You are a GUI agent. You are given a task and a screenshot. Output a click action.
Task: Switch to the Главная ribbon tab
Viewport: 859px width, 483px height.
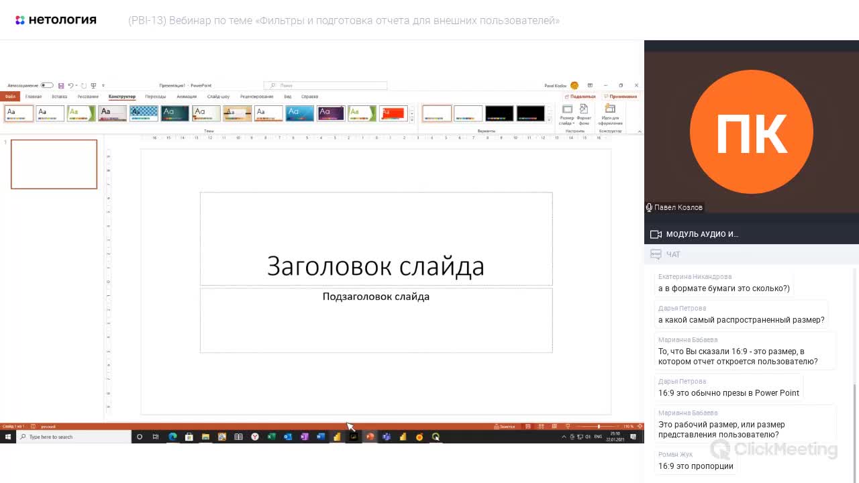34,97
